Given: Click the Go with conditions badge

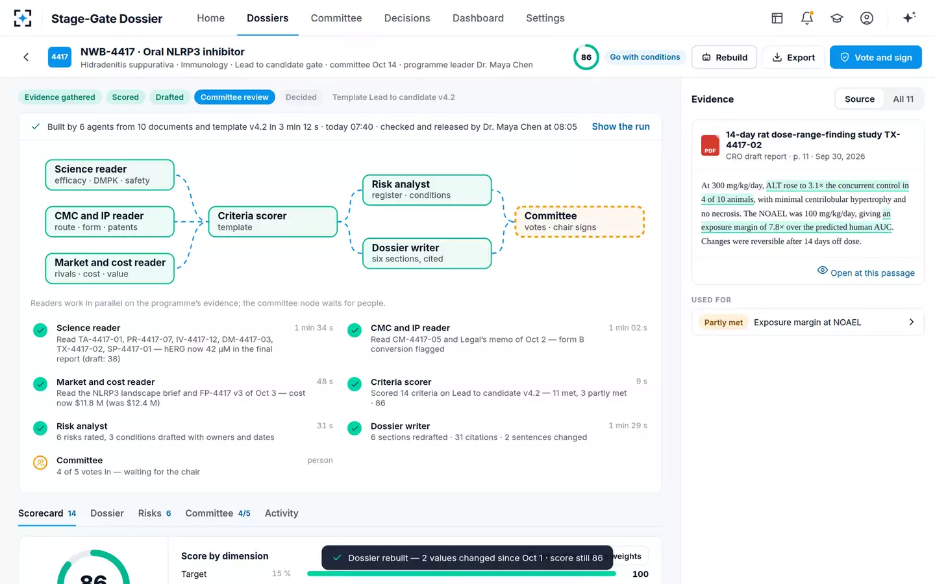Looking at the screenshot, I should coord(645,57).
